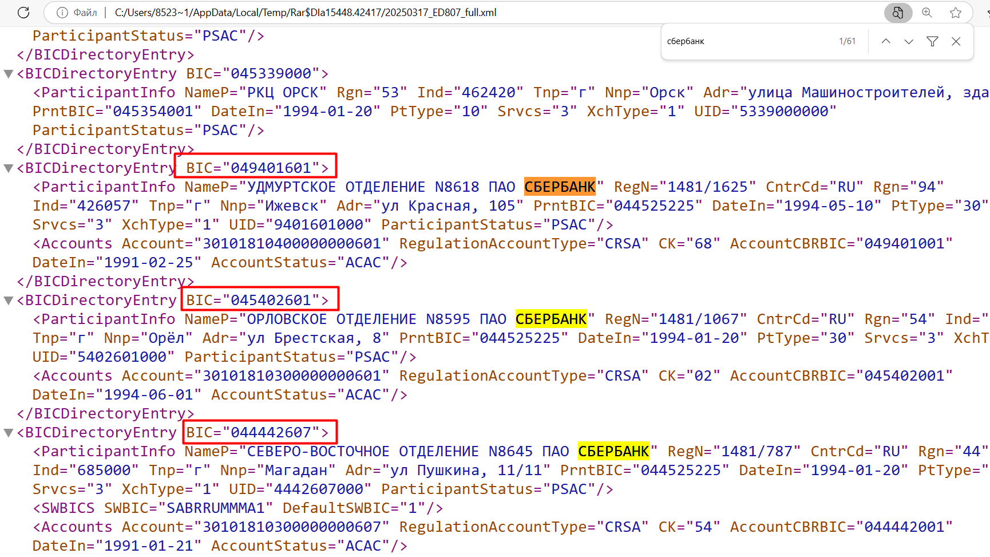Collapse BICDirectoryEntry BIC 045339000 node
This screenshot has height=557, width=990.
pos(9,74)
